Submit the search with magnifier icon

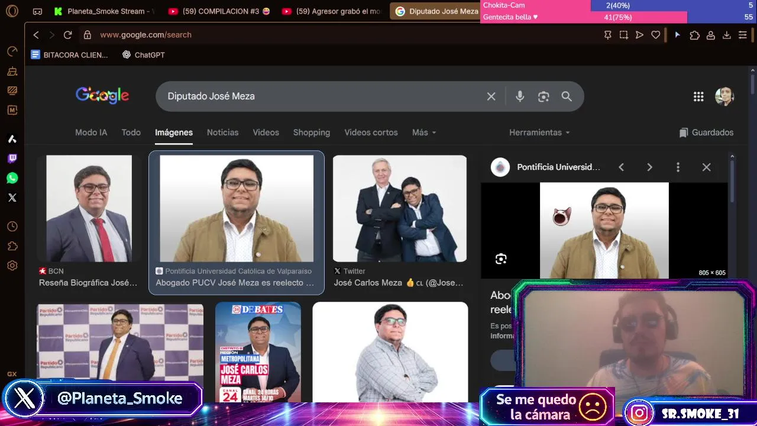[x=567, y=96]
